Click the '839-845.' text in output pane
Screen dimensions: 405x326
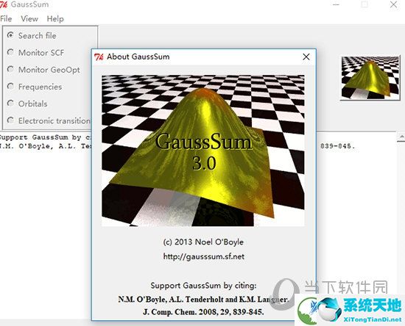point(338,146)
